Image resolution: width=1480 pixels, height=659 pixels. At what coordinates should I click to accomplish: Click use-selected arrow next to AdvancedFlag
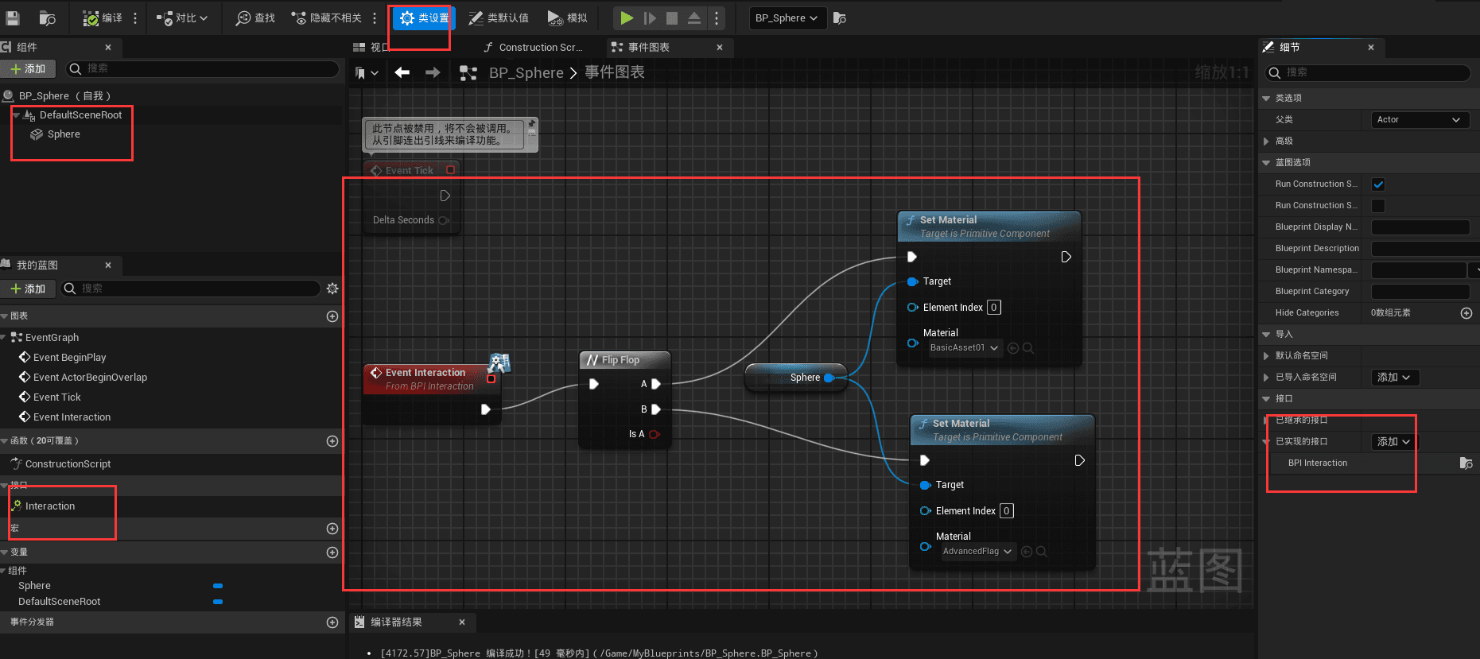1027,552
